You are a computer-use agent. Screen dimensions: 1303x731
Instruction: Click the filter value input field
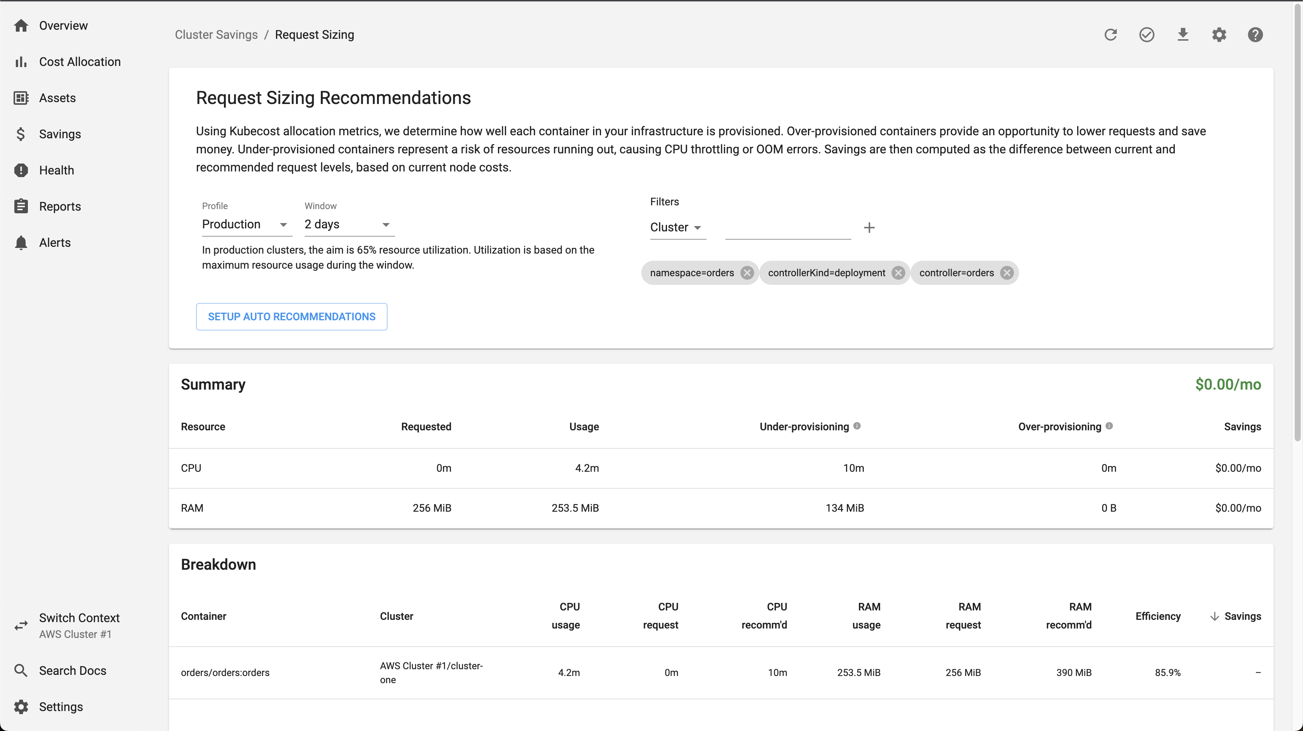[788, 228]
